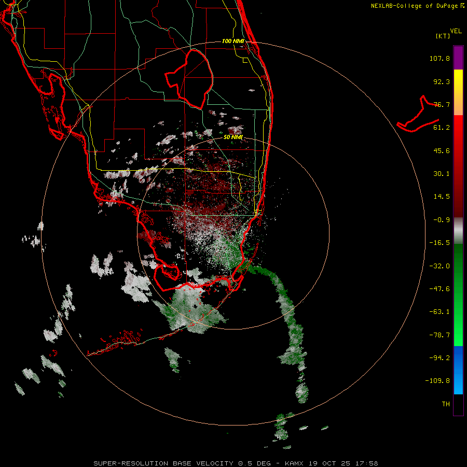This screenshot has width=467, height=467.
Task: Click the 50 NMI range ring label
Action: tap(233, 137)
